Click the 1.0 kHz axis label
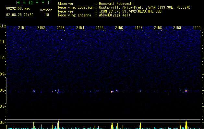Viewport: 204px width, 129px height. [3, 58]
